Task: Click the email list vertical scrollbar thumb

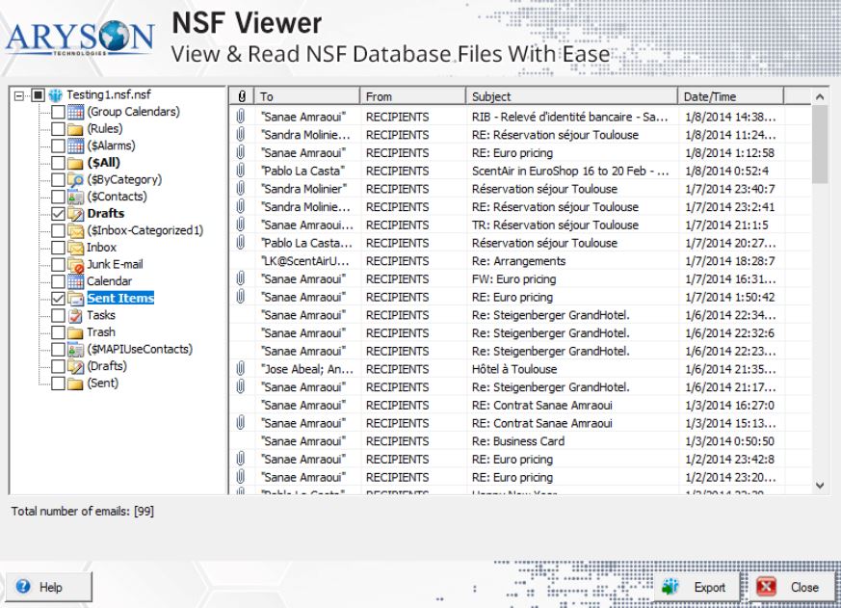Action: coord(820,144)
